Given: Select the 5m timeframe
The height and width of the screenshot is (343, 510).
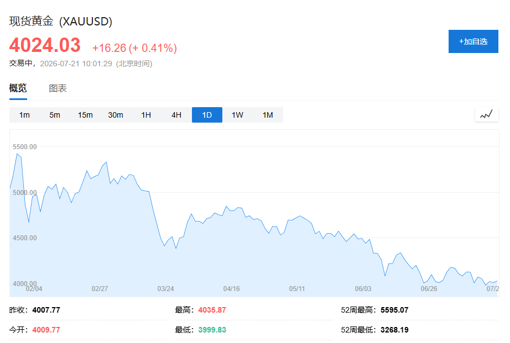Looking at the screenshot, I should click(x=55, y=115).
